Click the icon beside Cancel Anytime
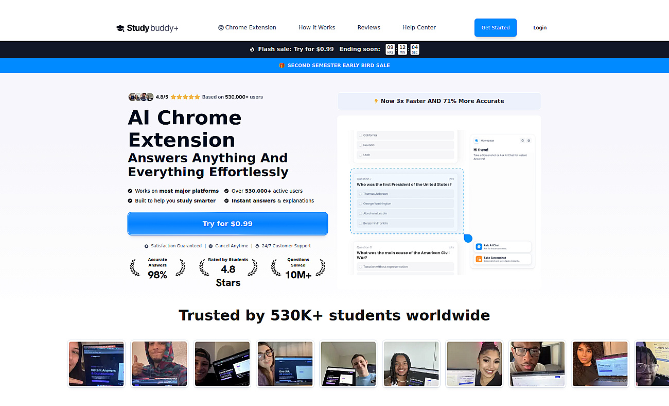The image size is (669, 406). tap(211, 246)
